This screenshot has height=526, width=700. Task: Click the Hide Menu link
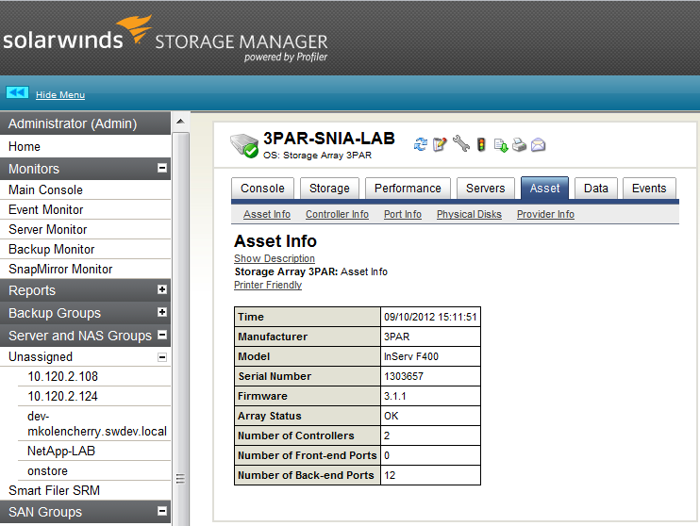pos(60,94)
